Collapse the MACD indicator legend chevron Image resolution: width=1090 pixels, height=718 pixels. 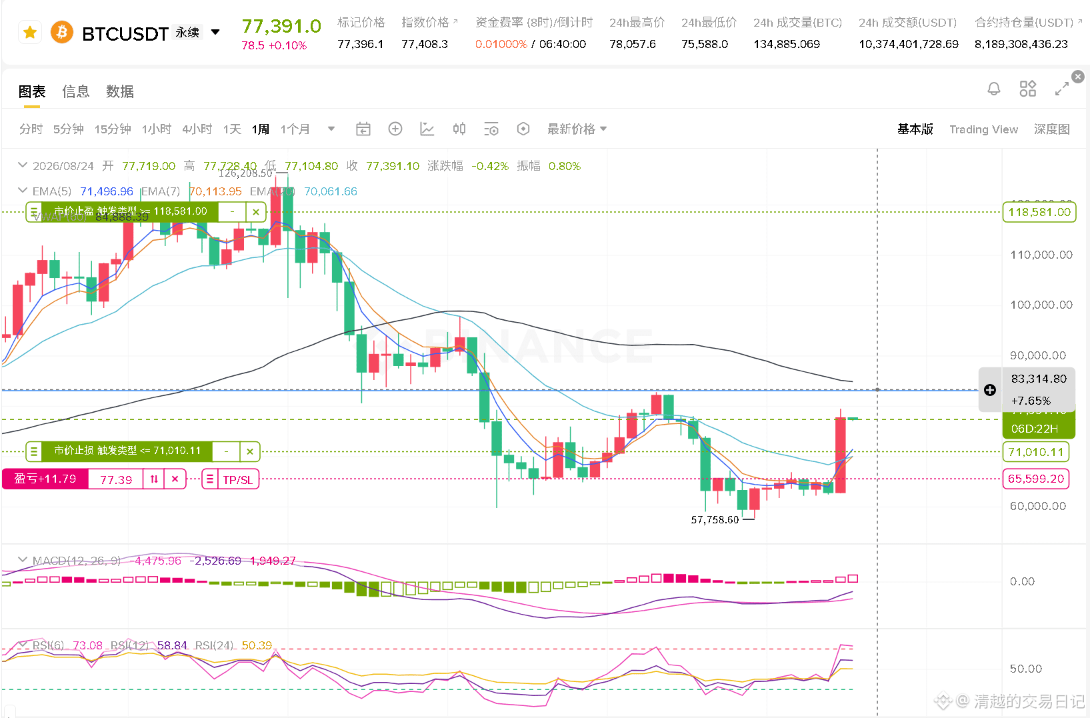23,560
